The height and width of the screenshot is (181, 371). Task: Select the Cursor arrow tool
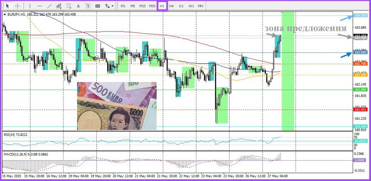tap(7, 6)
